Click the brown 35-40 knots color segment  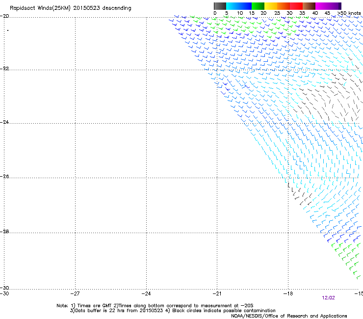[309, 6]
